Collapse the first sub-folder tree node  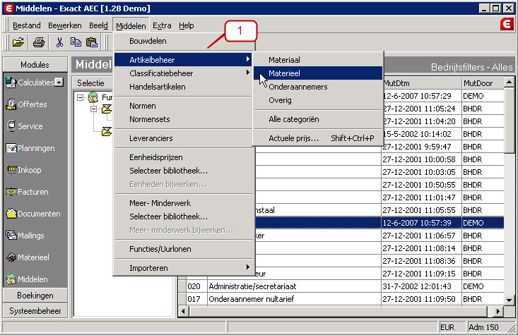coord(94,109)
